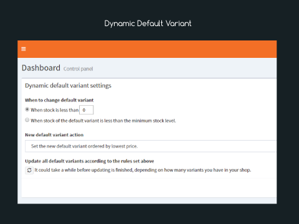This screenshot has width=299, height=224.
Task: Click the refresh icon to update variants
Action: 29,170
